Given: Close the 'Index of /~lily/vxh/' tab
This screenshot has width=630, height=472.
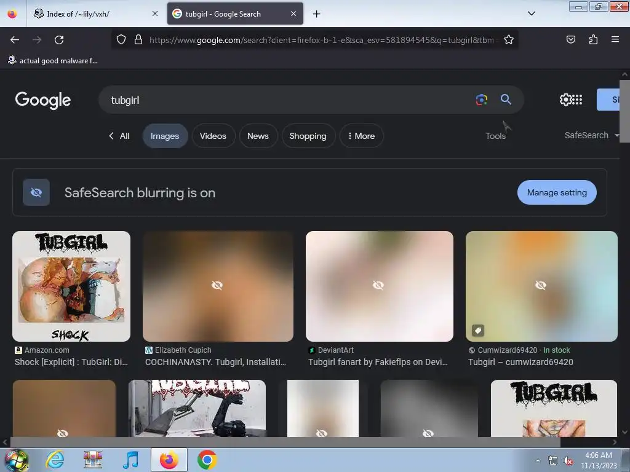Looking at the screenshot, I should [155, 14].
